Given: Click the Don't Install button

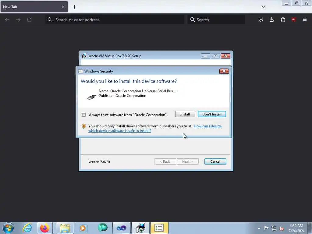Looking at the screenshot, I should 212,114.
